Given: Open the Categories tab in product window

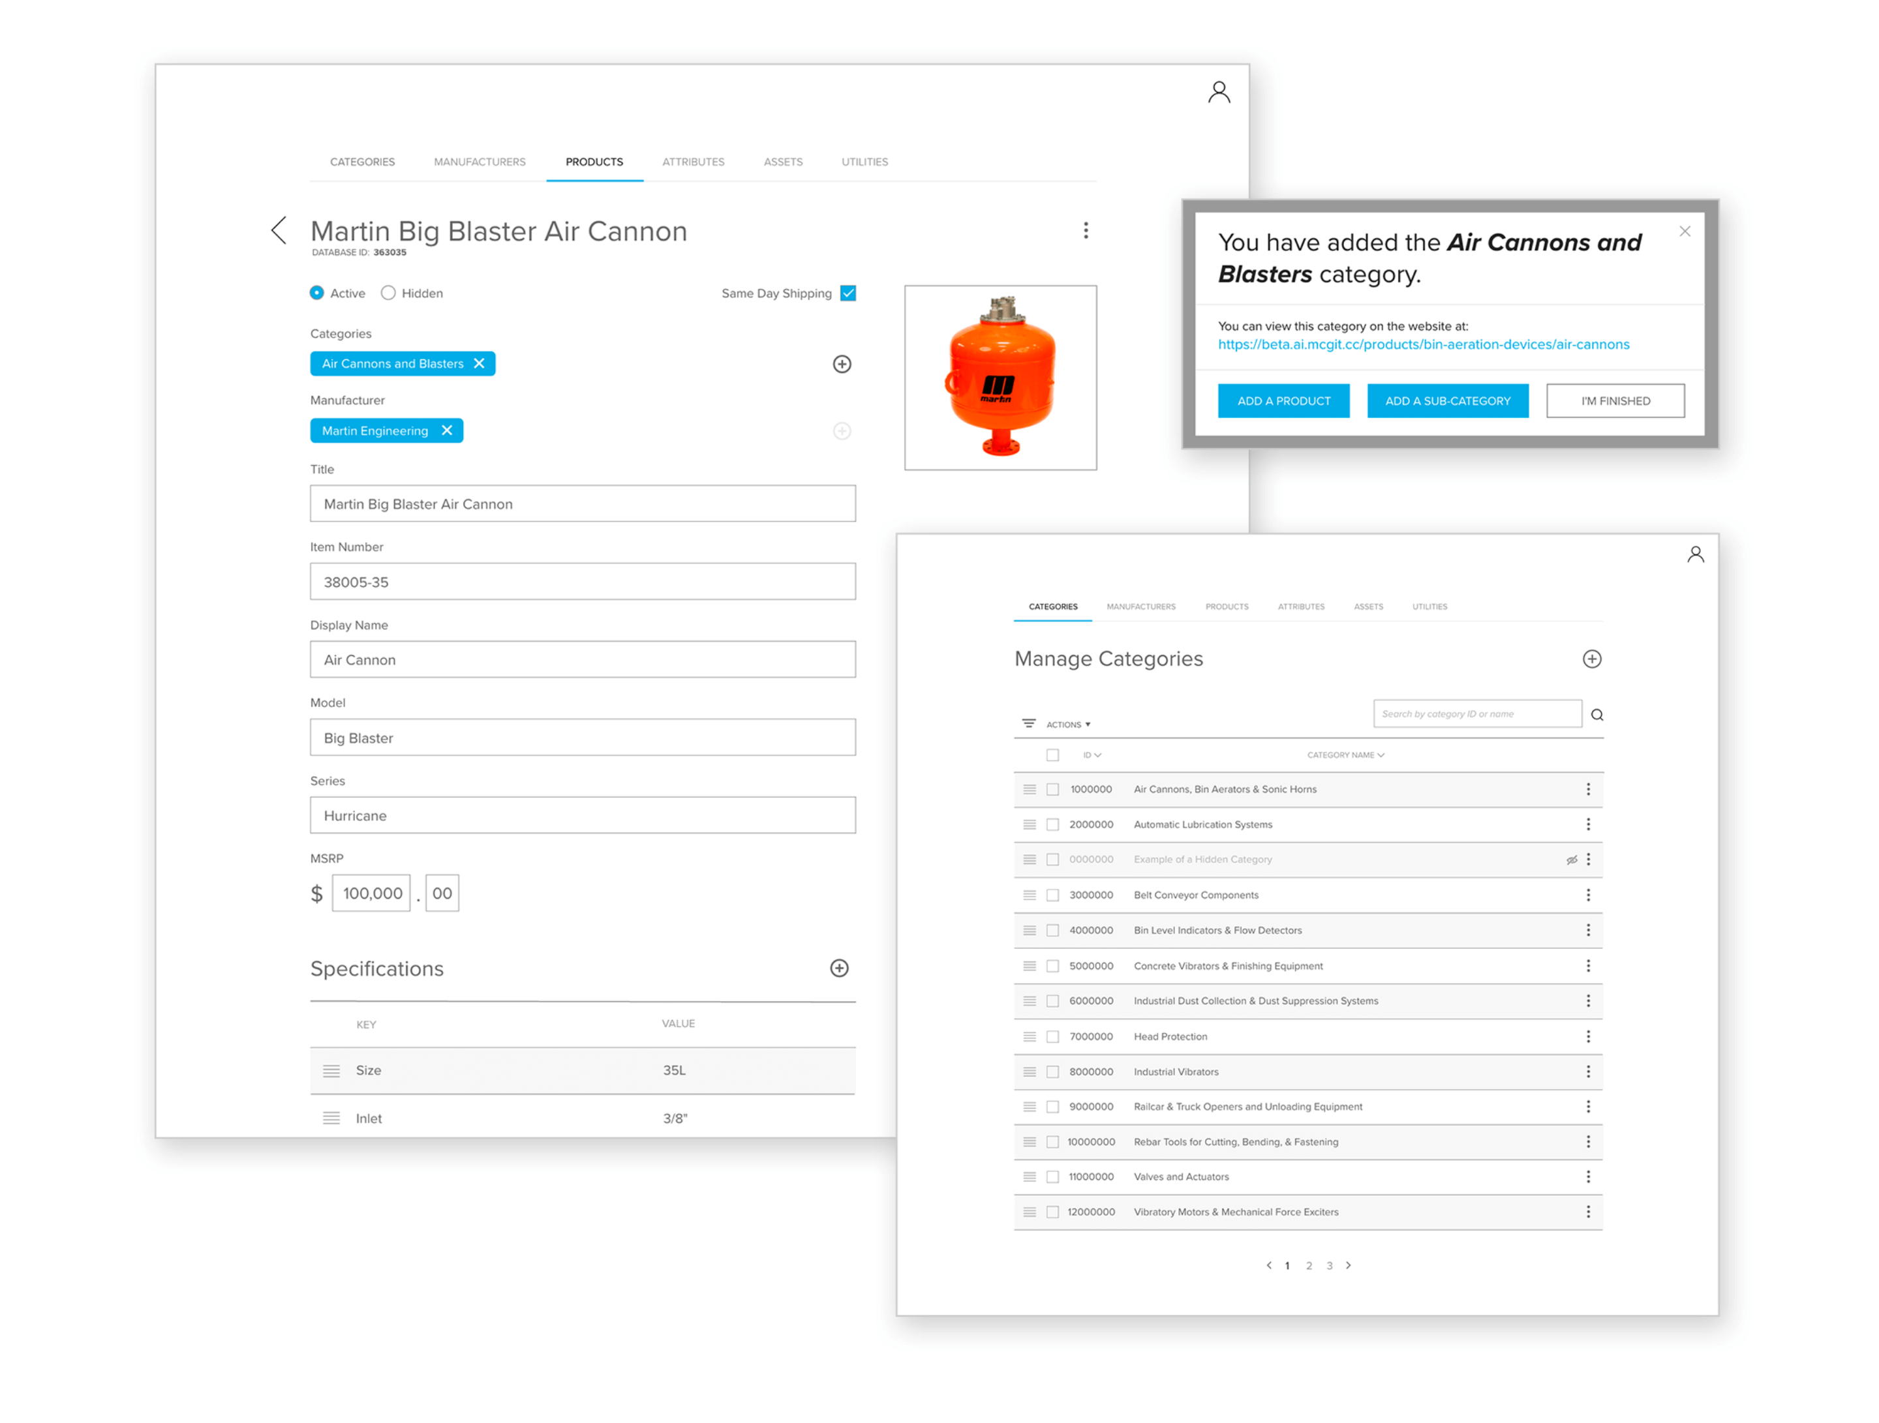Looking at the screenshot, I should (363, 161).
